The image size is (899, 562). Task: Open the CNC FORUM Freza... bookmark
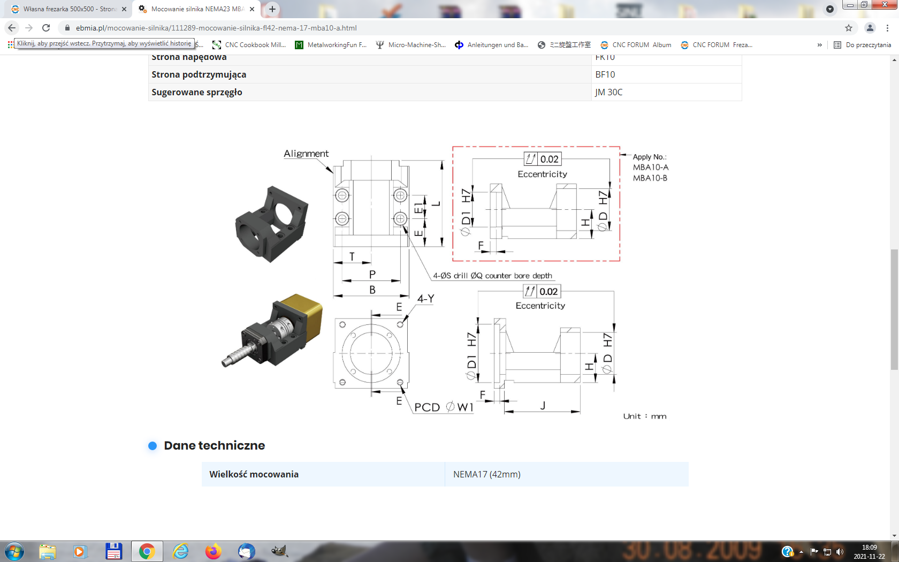717,45
